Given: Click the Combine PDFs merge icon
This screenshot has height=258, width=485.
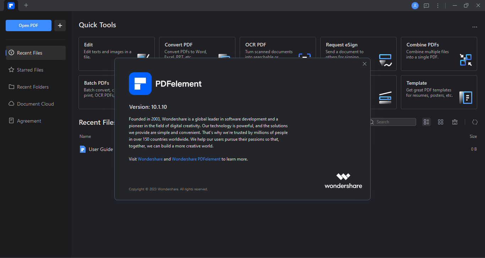Looking at the screenshot, I should click(466, 60).
